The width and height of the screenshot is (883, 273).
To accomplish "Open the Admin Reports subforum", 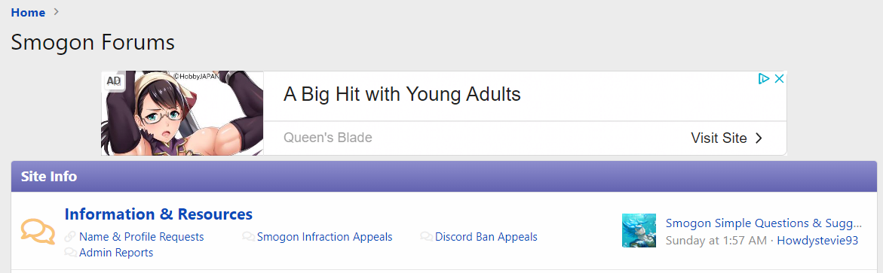I will (x=116, y=253).
